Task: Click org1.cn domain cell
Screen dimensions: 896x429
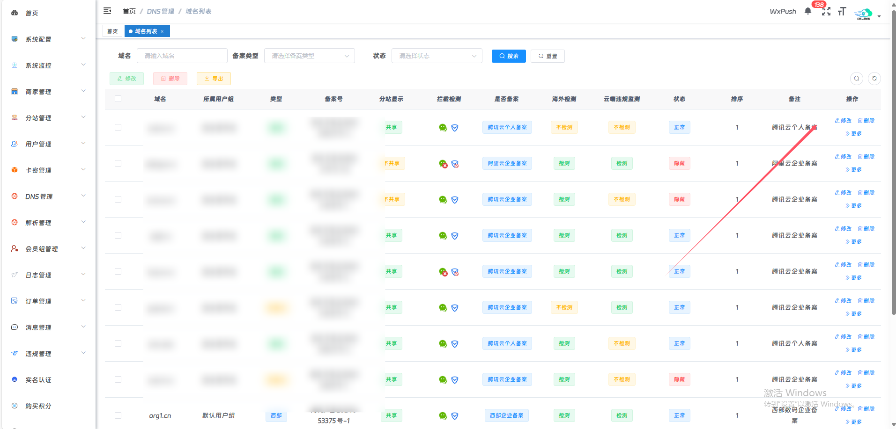Action: click(x=160, y=415)
